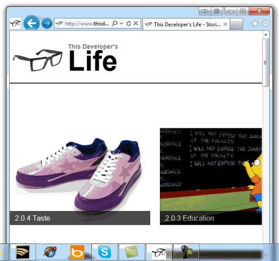Click the blue Back arrow button
Viewport: 279px width, 261px height.
pos(32,23)
